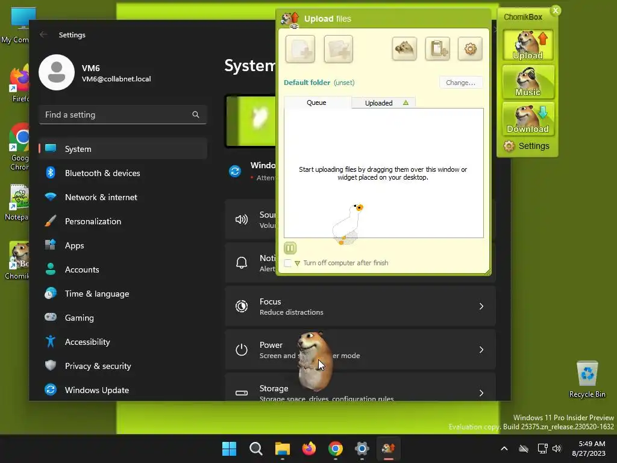Image resolution: width=617 pixels, height=463 pixels.
Task: Open upload settings gear button
Action: click(x=470, y=49)
